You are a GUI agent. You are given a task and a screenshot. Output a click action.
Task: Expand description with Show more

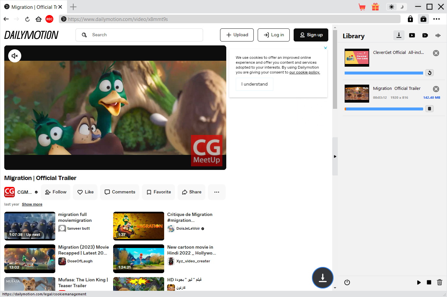coord(32,205)
